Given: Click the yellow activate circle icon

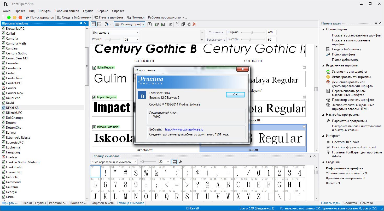Looking at the screenshot, I should [15, 17].
